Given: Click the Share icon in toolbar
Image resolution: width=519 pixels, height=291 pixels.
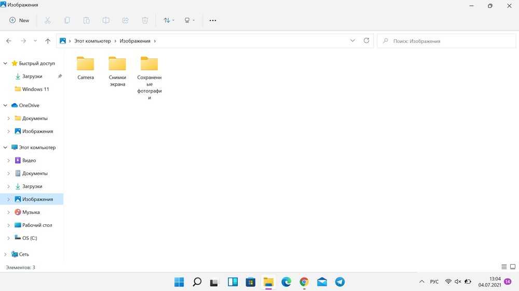Looking at the screenshot, I should [x=125, y=20].
